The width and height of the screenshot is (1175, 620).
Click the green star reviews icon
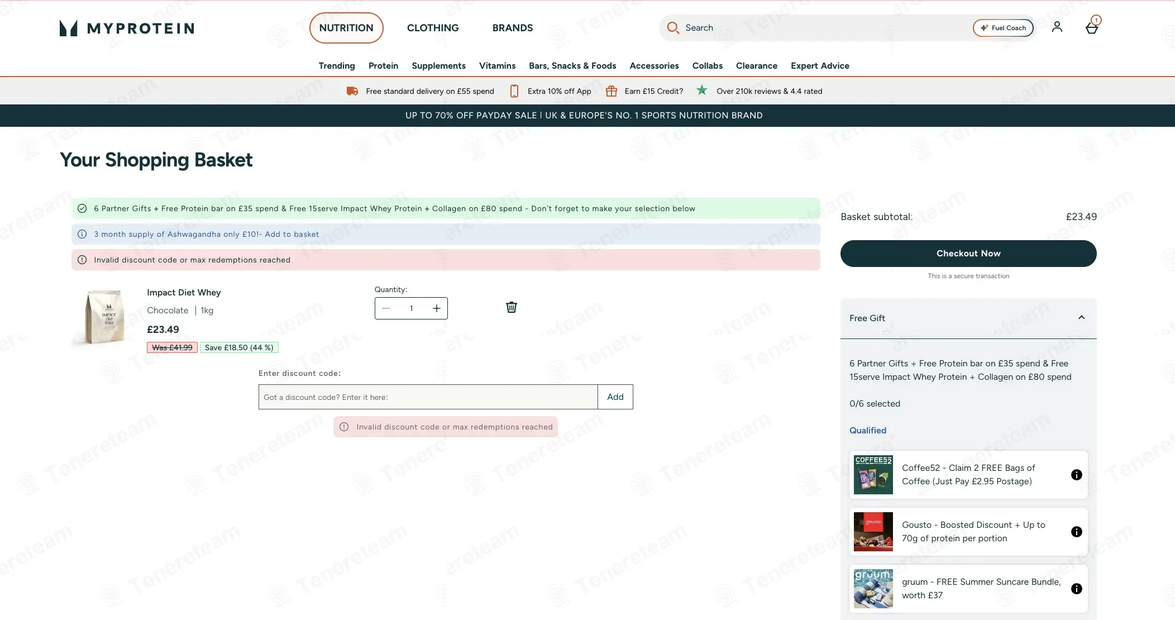tap(702, 90)
